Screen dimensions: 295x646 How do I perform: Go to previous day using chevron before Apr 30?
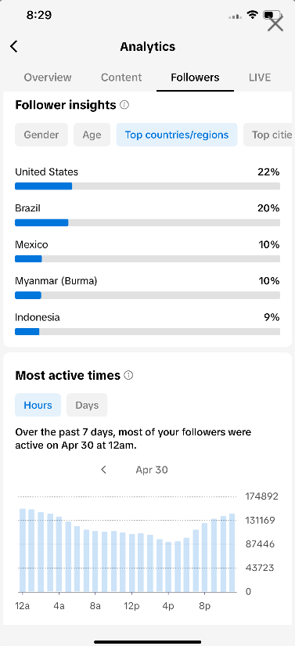pos(104,469)
